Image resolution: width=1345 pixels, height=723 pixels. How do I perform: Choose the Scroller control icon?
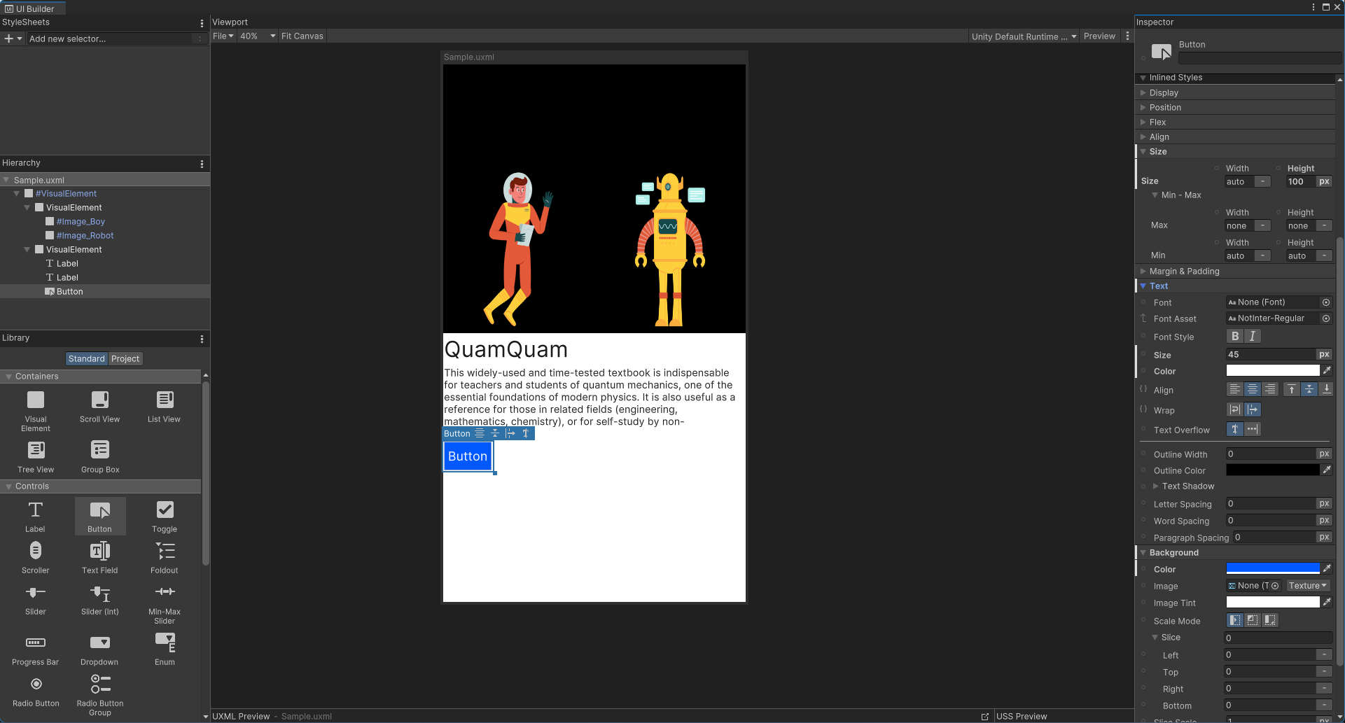[x=36, y=551]
